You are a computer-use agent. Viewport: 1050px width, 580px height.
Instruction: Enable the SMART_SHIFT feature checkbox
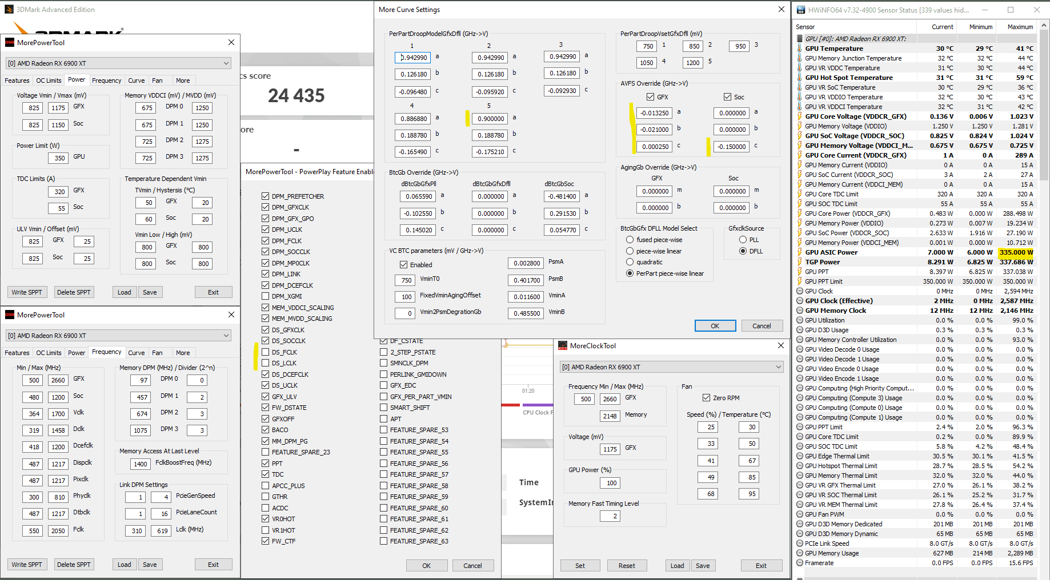pyautogui.click(x=383, y=408)
